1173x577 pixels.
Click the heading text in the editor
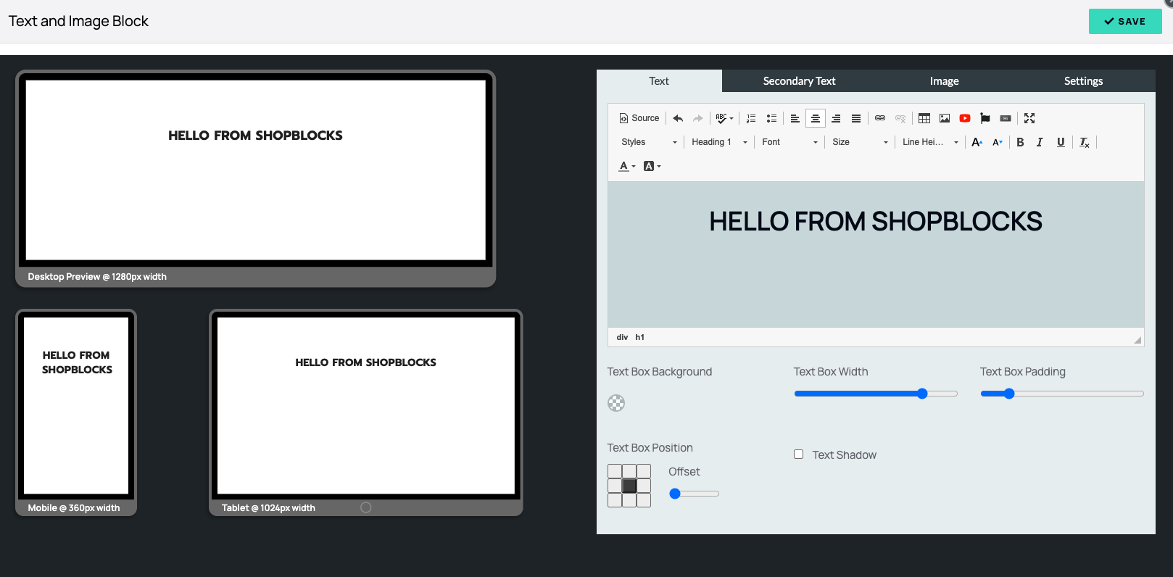(x=876, y=221)
